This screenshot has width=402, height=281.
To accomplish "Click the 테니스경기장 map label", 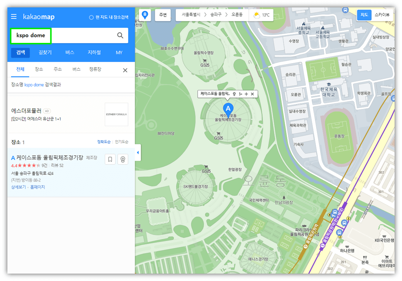I will 258,259.
